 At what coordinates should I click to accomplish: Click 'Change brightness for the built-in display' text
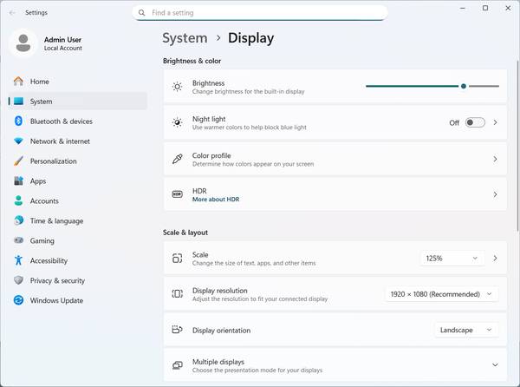248,92
